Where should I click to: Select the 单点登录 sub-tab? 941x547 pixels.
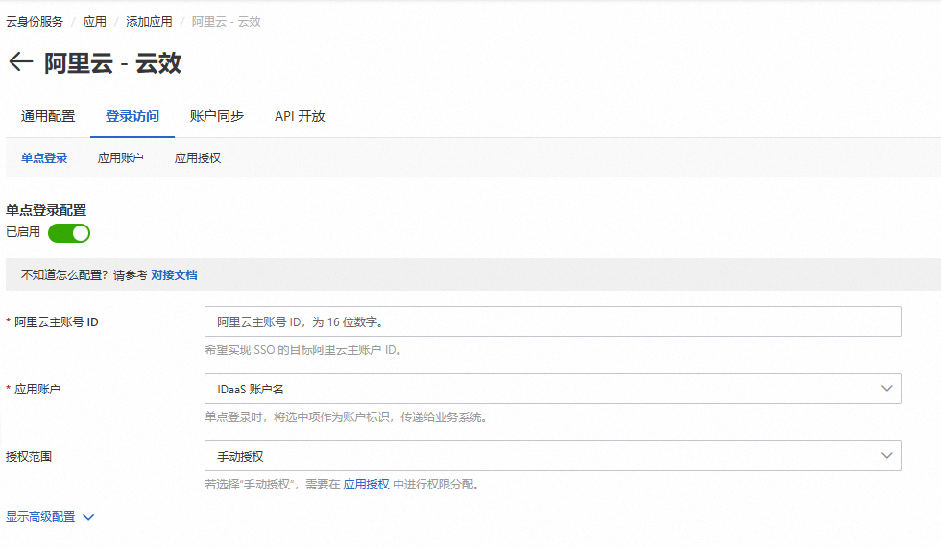(44, 157)
